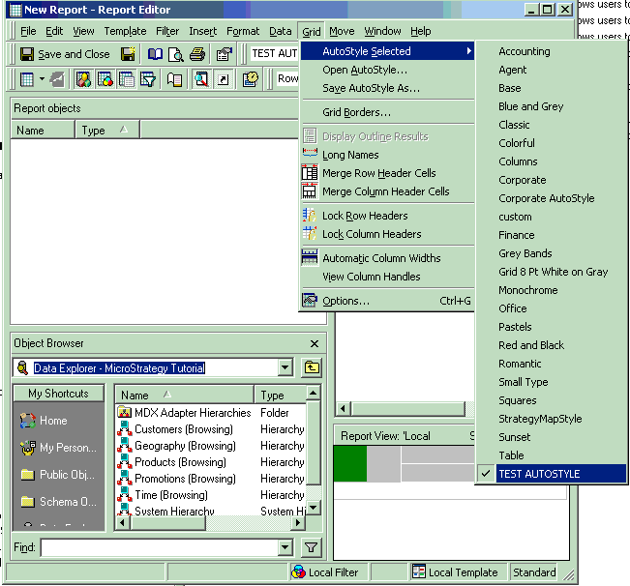Close the Object Browser panel
This screenshot has height=586, width=630.
click(315, 343)
